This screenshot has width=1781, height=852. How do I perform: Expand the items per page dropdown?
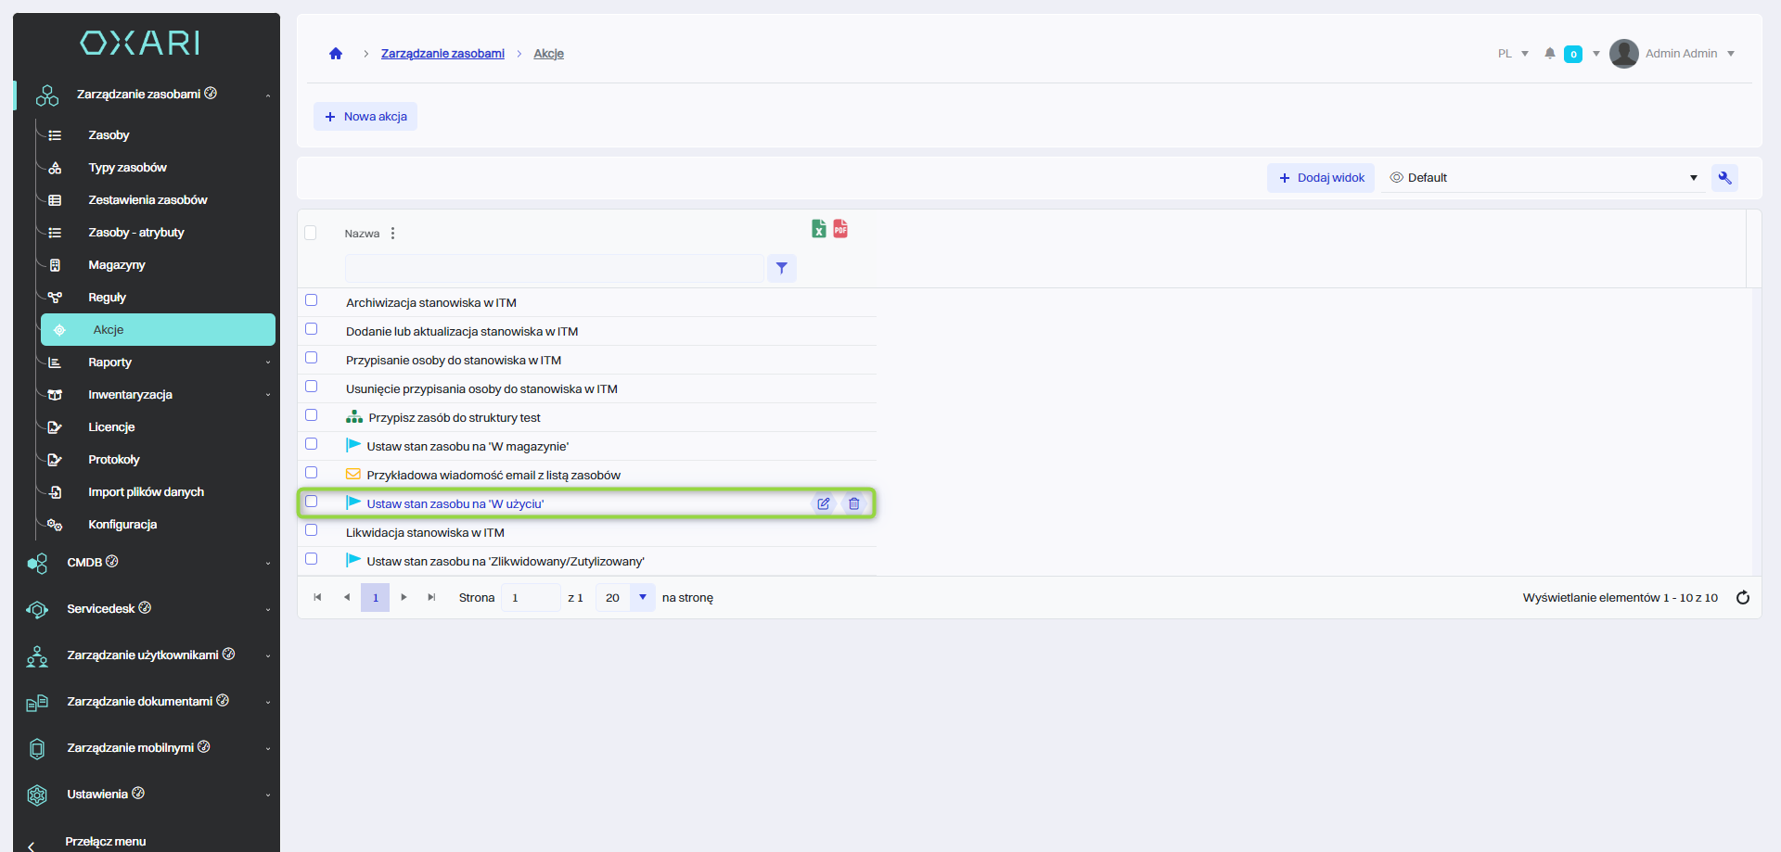click(x=642, y=598)
